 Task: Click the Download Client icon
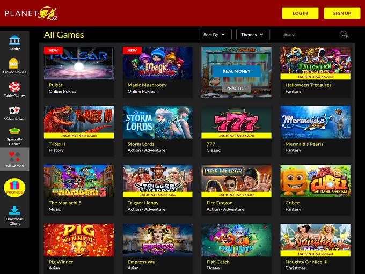14,211
